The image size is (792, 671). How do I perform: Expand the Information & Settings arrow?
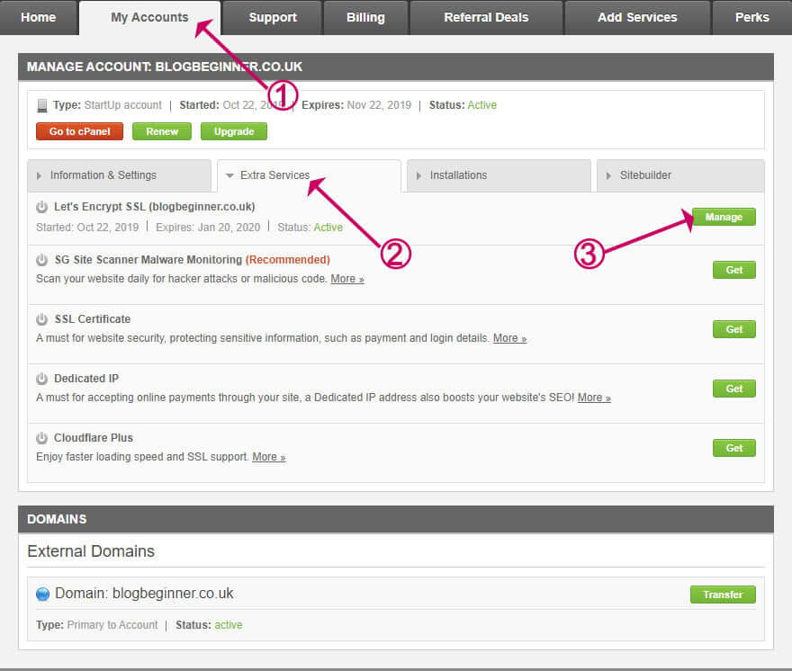tap(39, 175)
